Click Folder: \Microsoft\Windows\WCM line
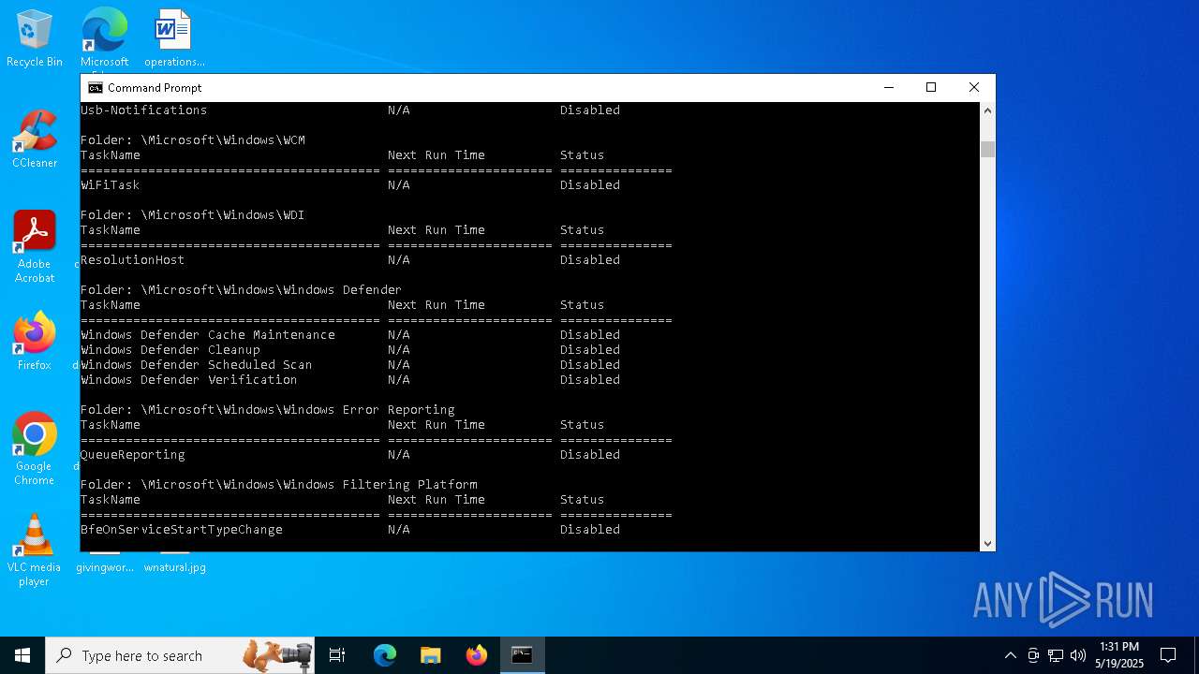Image resolution: width=1199 pixels, height=674 pixels. click(x=192, y=140)
